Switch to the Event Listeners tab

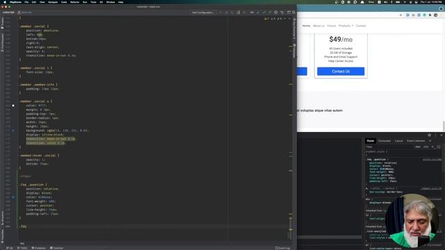pyautogui.click(x=416, y=141)
